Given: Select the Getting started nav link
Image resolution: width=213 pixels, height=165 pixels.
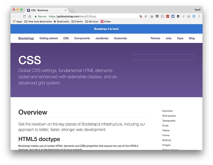Looking at the screenshot, I should pos(49,38).
